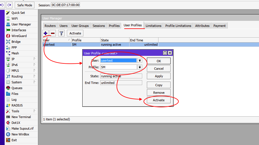Image resolution: width=259 pixels, height=145 pixels.
Task: Open the RADIUS sidebar item
Action: (x=17, y=105)
